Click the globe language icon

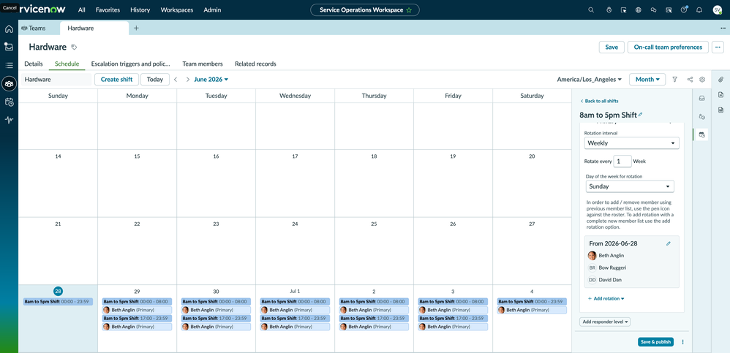[639, 10]
